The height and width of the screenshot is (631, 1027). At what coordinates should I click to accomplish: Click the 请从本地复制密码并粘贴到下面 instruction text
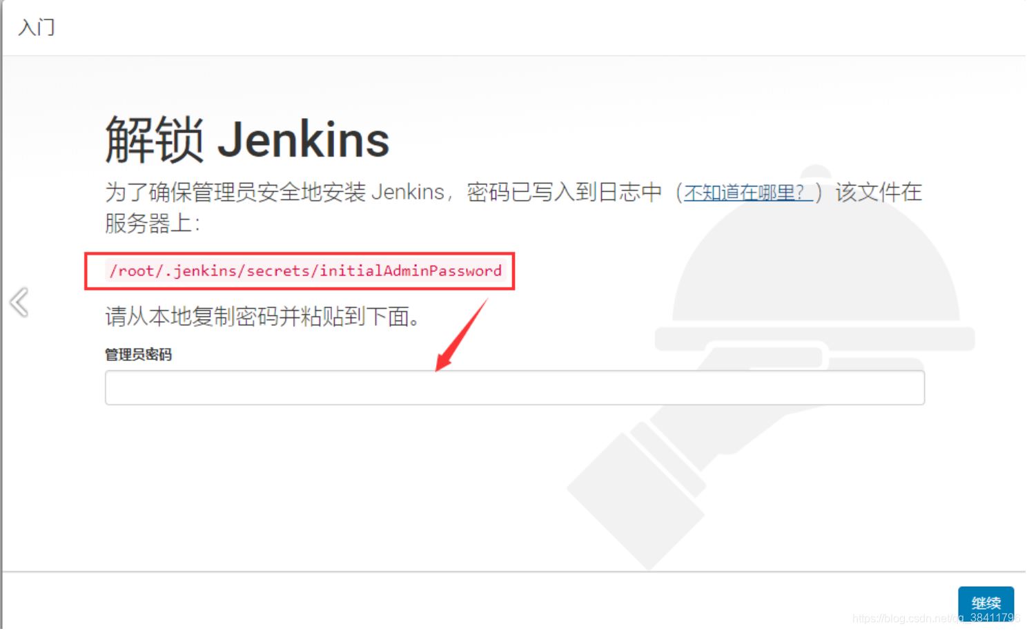262,317
